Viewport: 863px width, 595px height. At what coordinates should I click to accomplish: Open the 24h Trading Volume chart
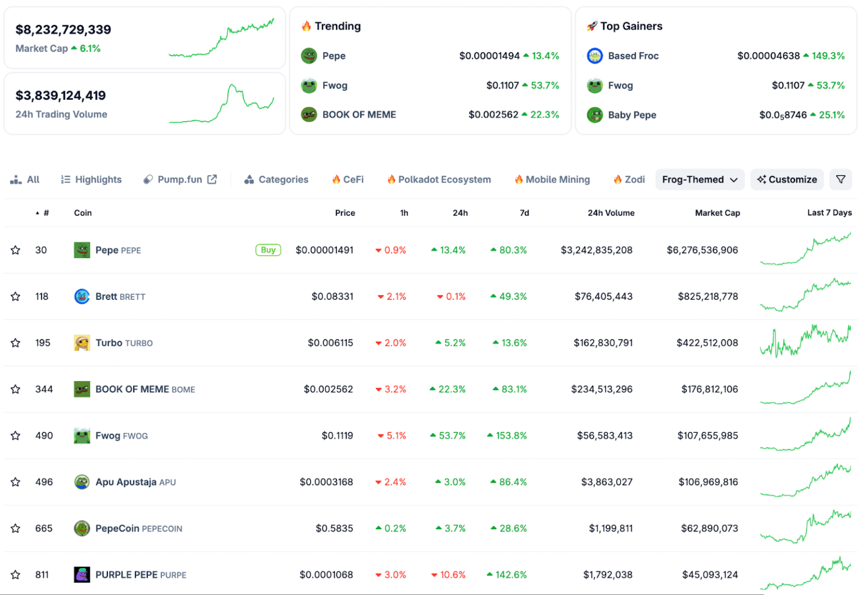pos(221,103)
